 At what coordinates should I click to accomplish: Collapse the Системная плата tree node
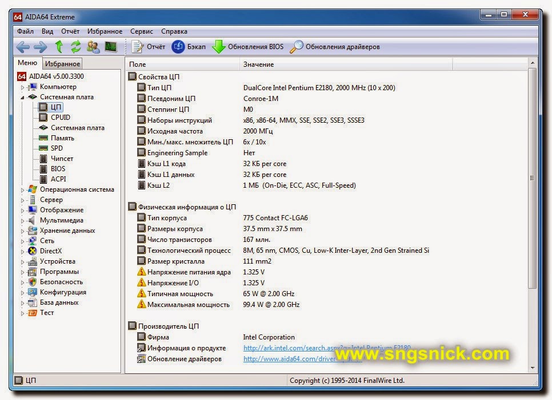(22, 98)
